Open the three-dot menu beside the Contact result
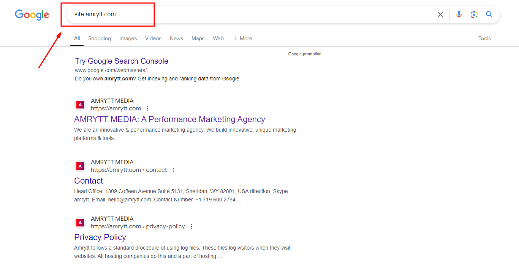This screenshot has width=519, height=264. (x=173, y=170)
